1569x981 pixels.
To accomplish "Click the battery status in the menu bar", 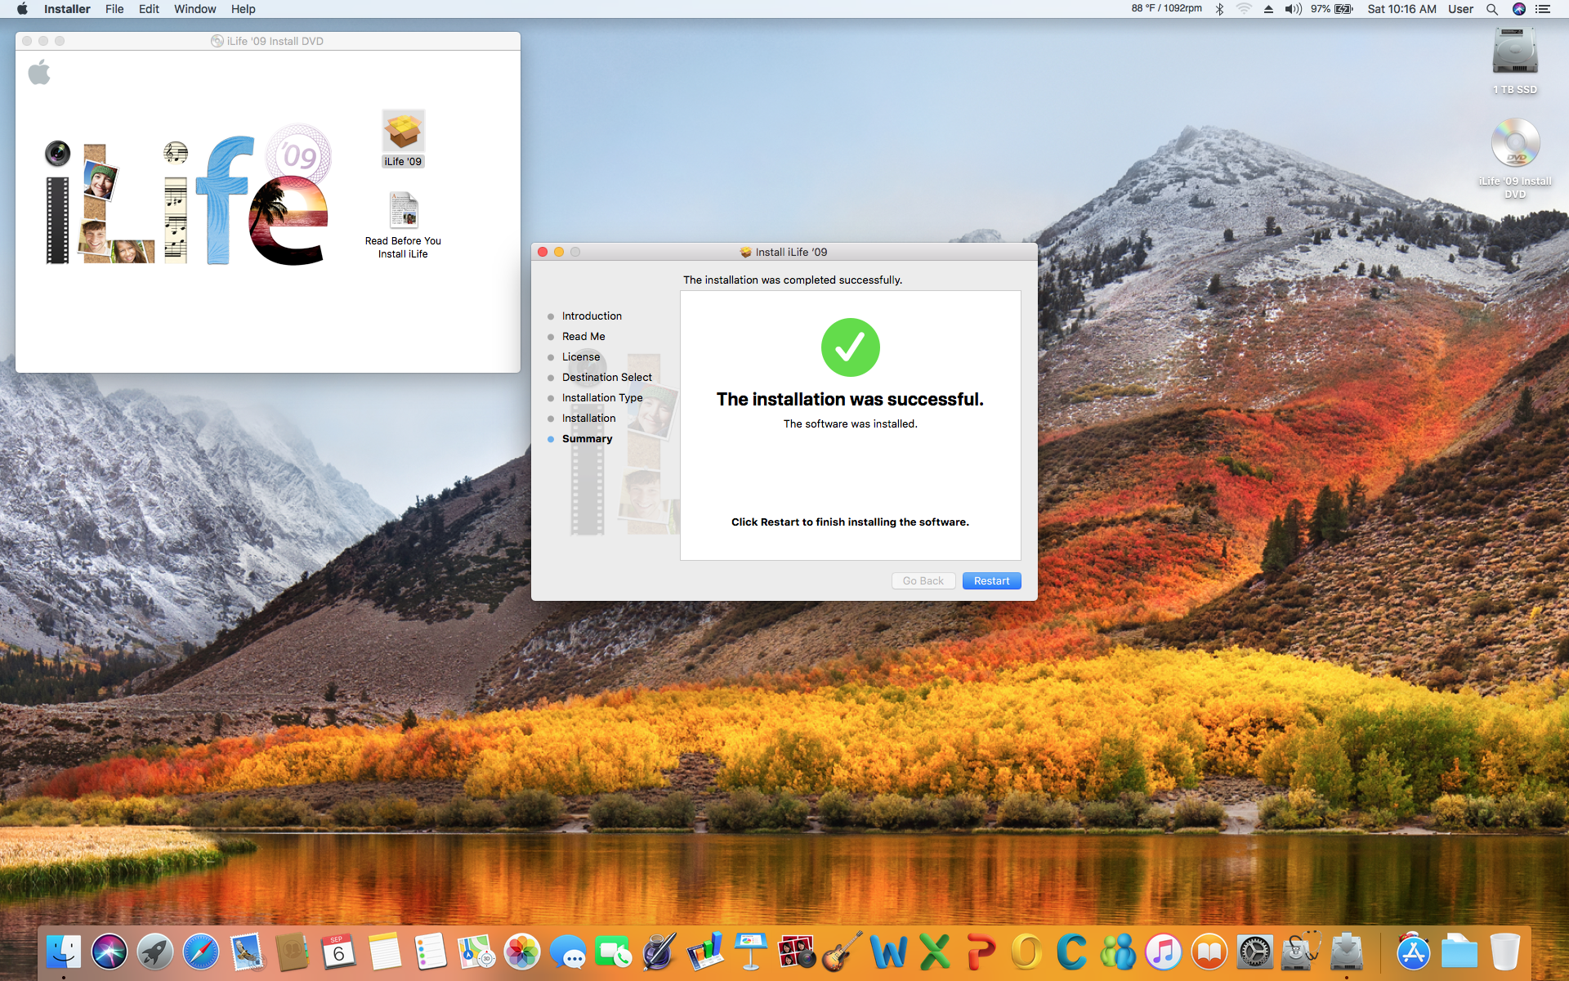I will click(1332, 9).
